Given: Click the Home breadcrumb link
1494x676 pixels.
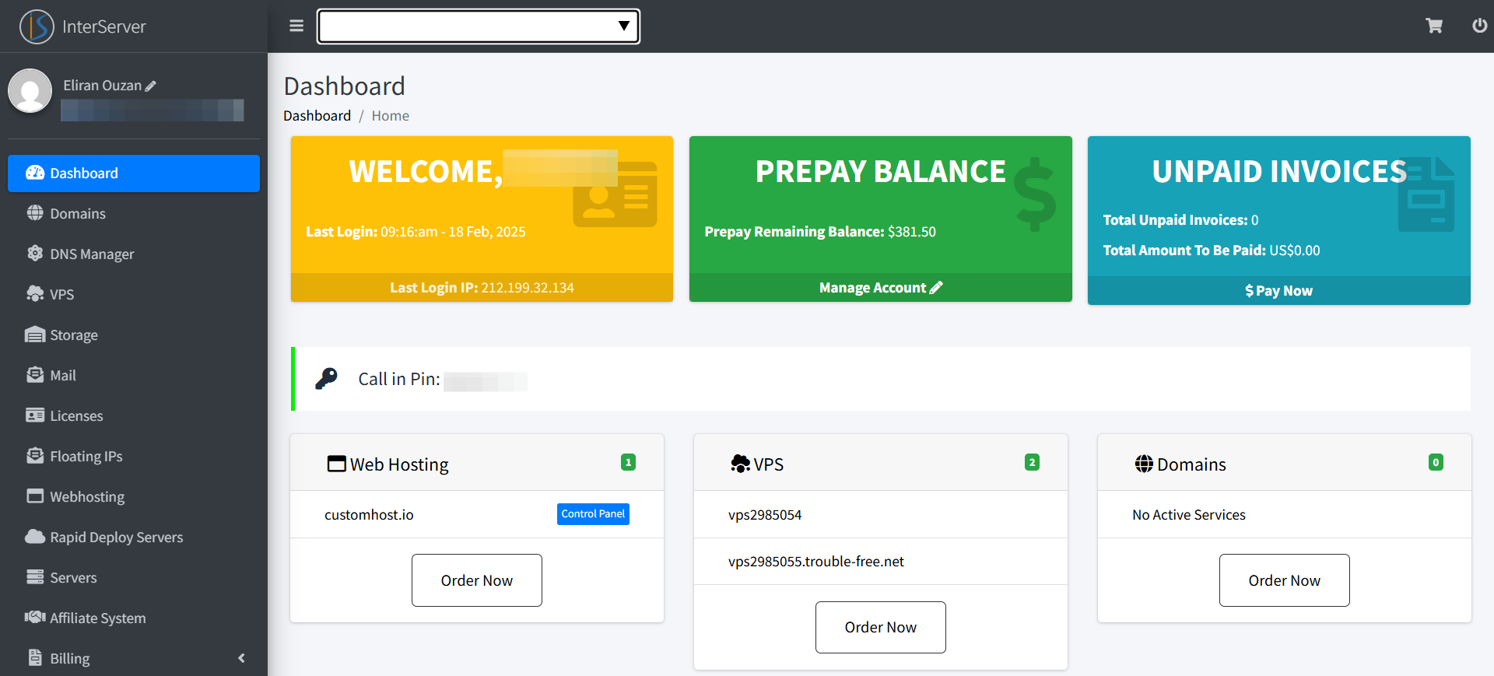Looking at the screenshot, I should (390, 116).
